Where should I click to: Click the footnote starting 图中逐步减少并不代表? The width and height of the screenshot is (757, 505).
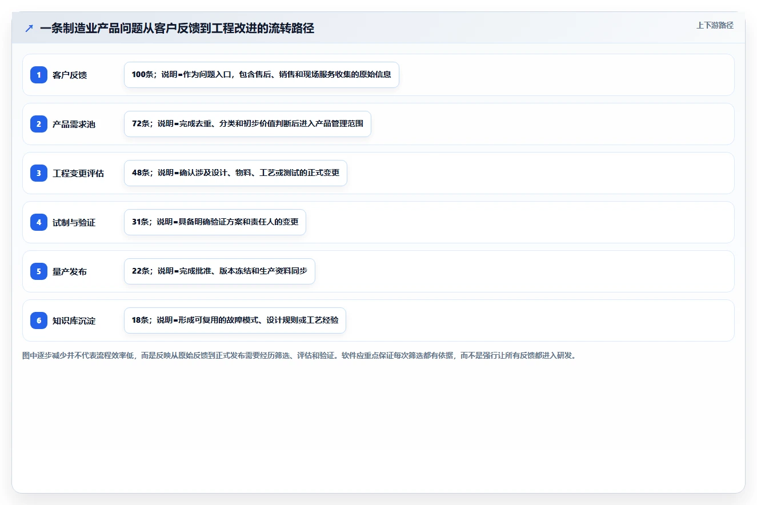[301, 355]
